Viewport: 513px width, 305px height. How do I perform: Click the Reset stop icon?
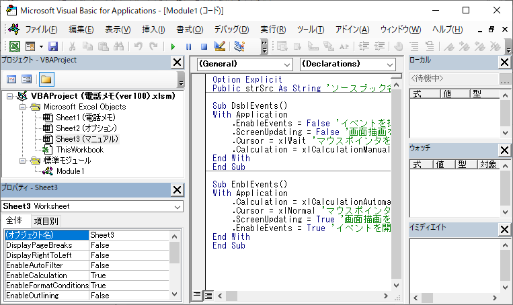click(x=204, y=46)
